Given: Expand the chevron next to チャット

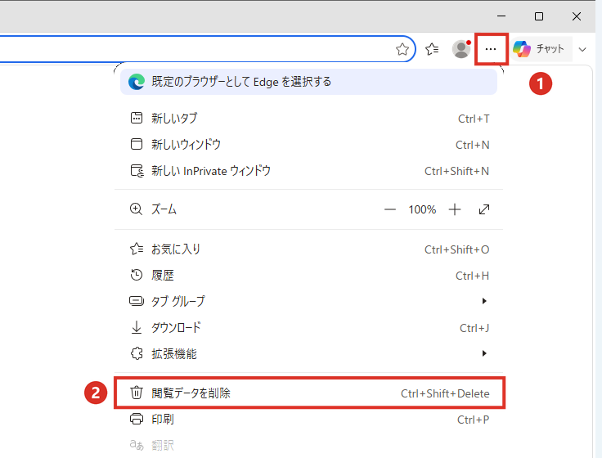Looking at the screenshot, I should pos(582,50).
